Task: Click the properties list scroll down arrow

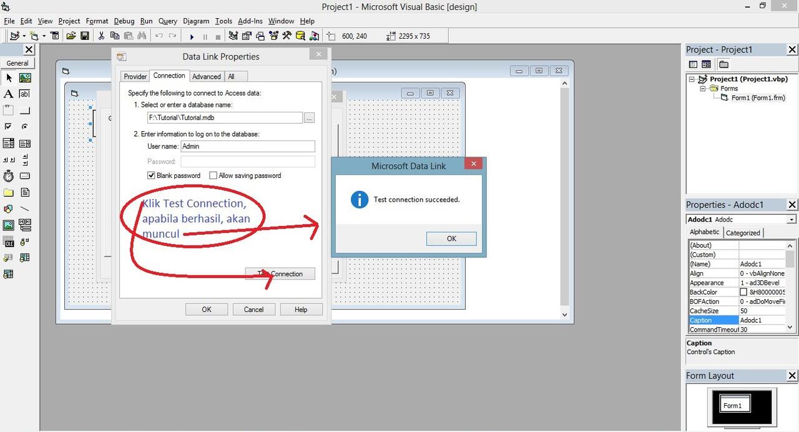Action: point(790,327)
